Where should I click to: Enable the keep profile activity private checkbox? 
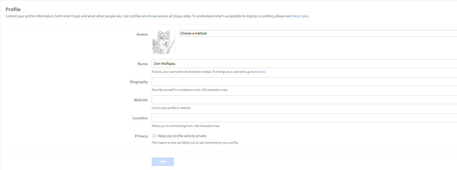154,136
